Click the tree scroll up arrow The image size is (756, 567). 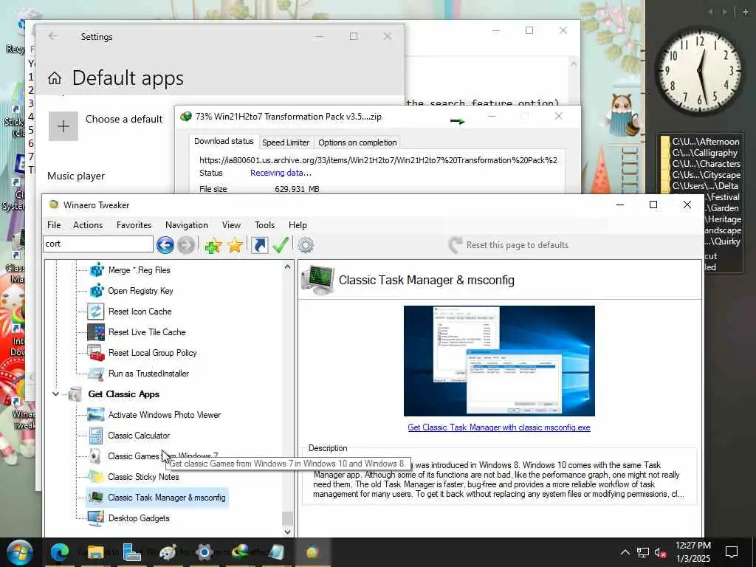tap(287, 267)
